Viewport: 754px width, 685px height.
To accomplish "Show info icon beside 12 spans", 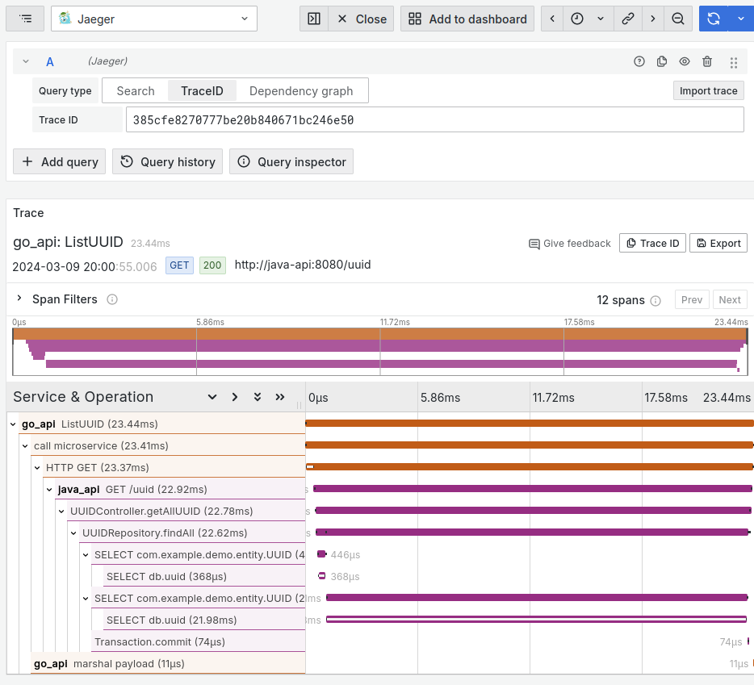I will click(656, 301).
